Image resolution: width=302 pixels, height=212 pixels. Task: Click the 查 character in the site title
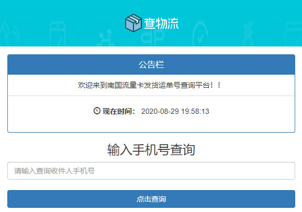tap(150, 23)
